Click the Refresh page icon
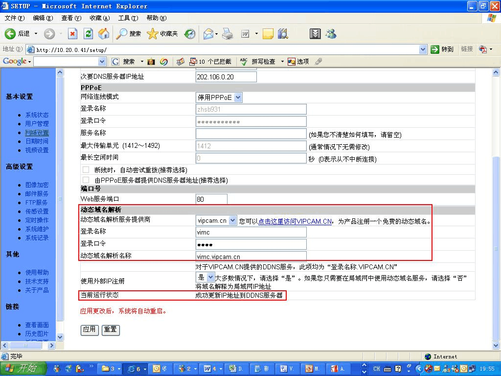 pyautogui.click(x=88, y=34)
